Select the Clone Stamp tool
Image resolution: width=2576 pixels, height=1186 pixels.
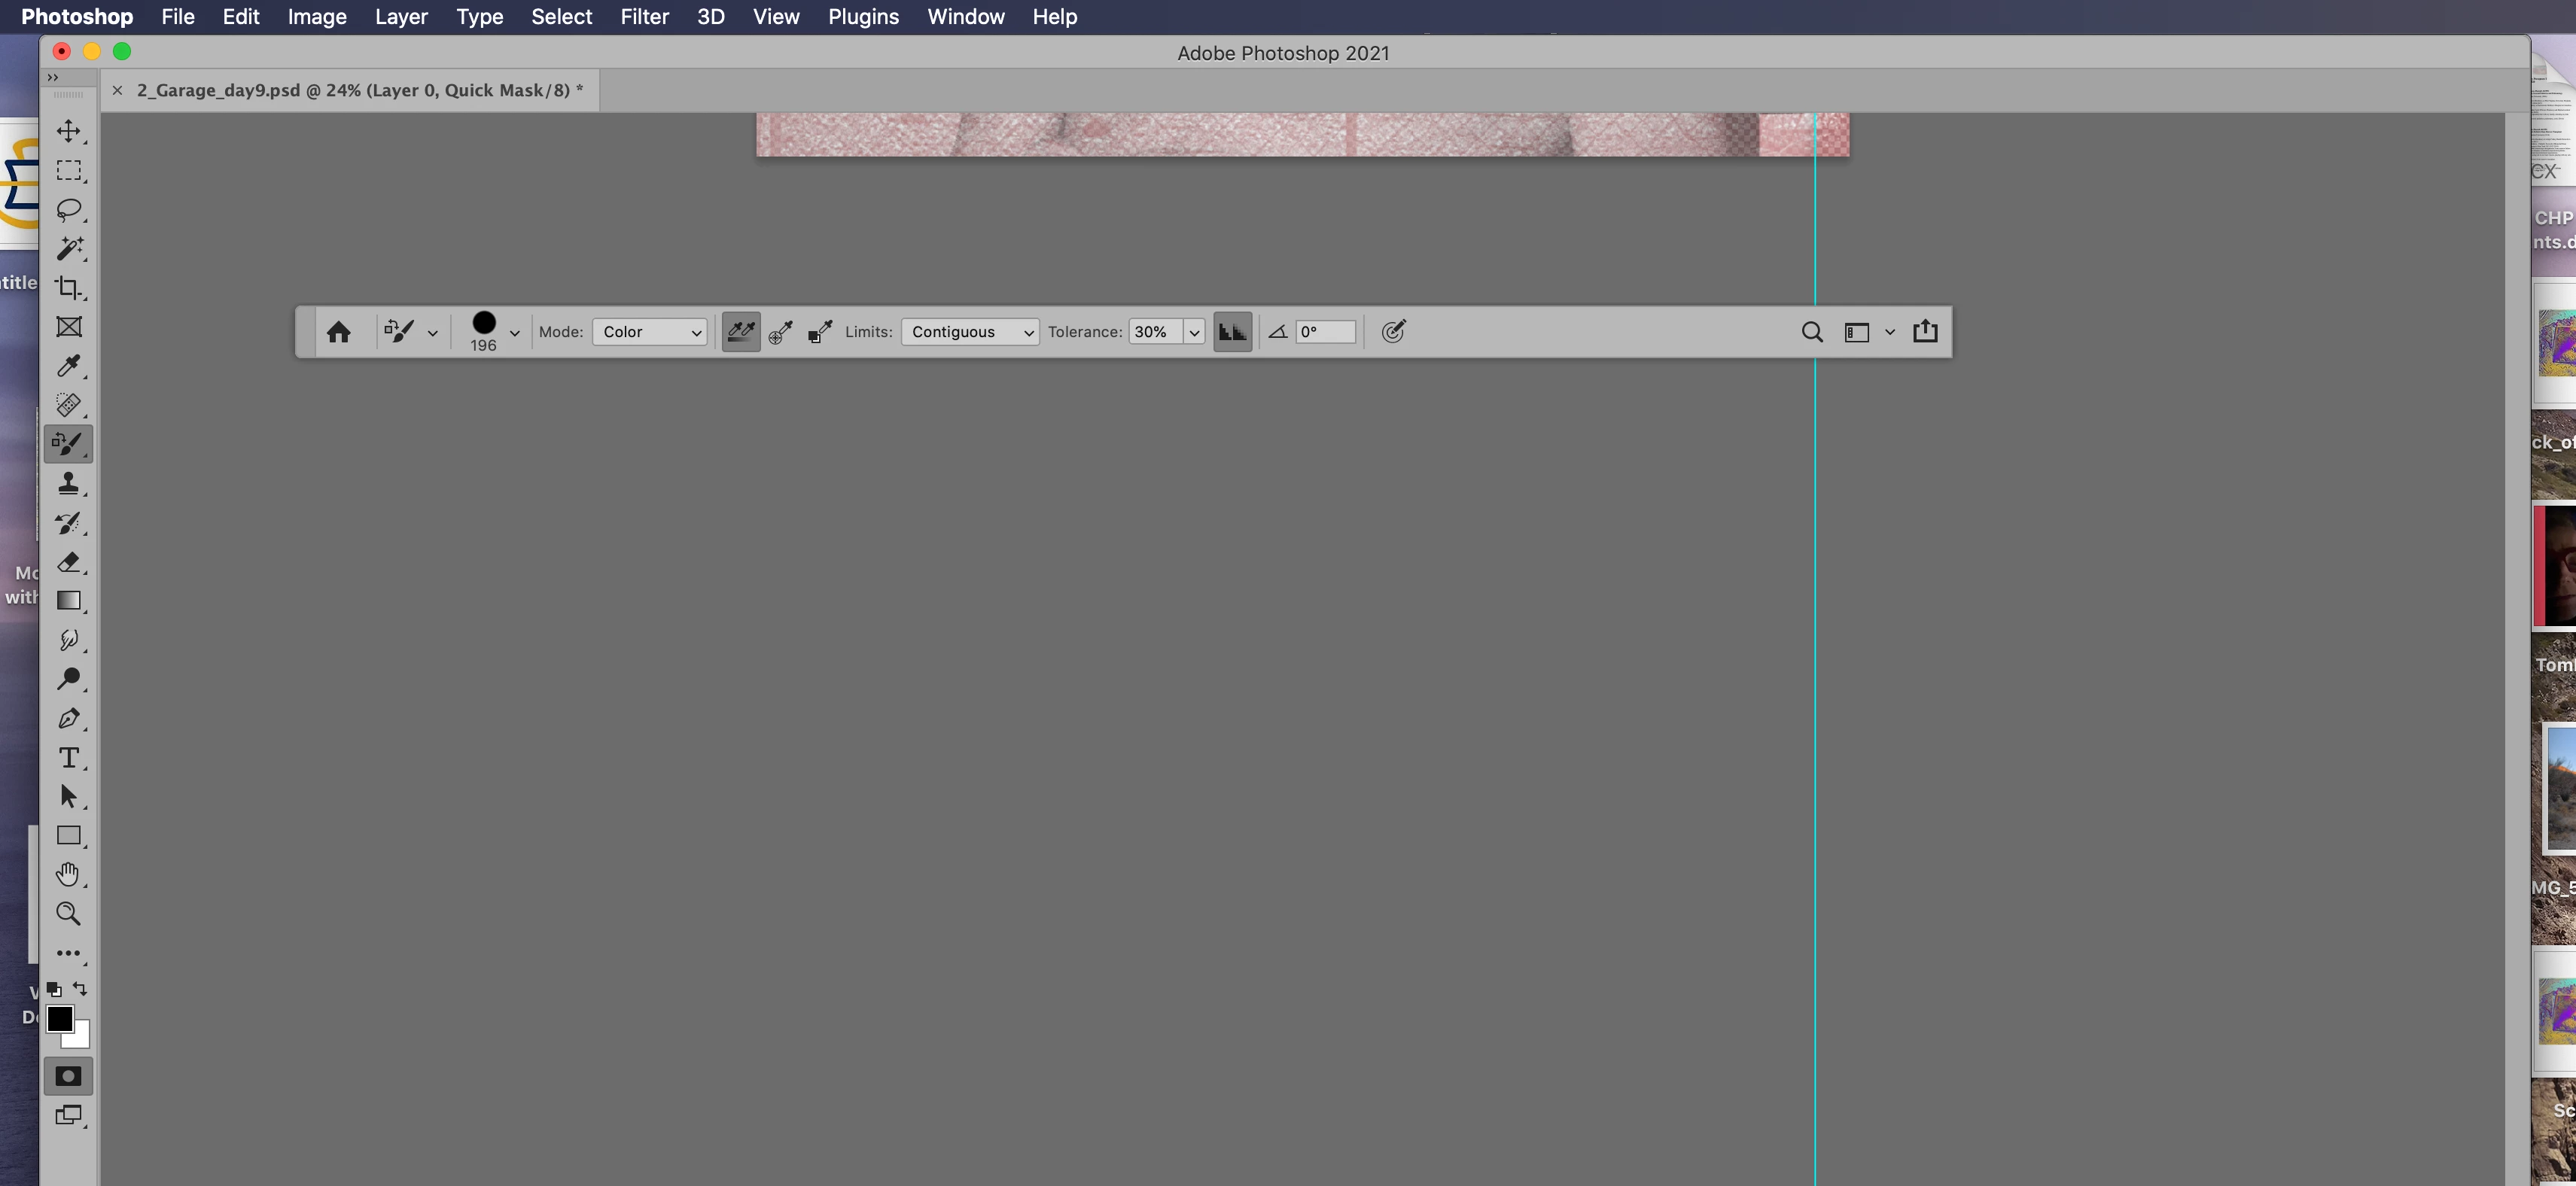(x=68, y=484)
